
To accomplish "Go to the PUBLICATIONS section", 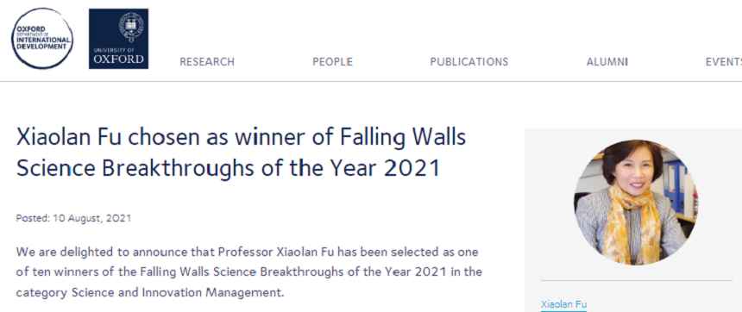I will click(469, 62).
